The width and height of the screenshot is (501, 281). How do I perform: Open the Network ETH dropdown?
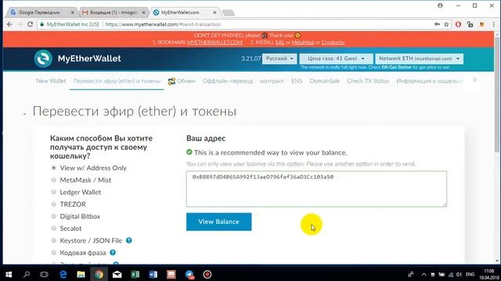(x=420, y=59)
